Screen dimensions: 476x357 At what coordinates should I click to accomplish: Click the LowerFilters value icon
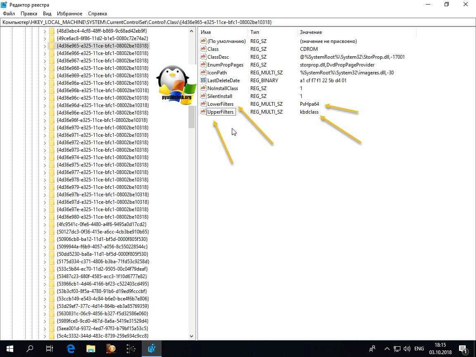pyautogui.click(x=203, y=104)
